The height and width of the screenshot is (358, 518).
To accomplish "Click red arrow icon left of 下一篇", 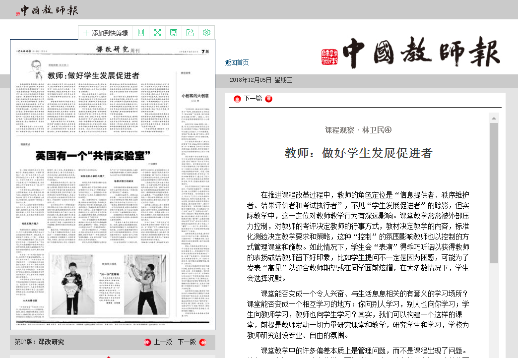I will click(x=237, y=99).
